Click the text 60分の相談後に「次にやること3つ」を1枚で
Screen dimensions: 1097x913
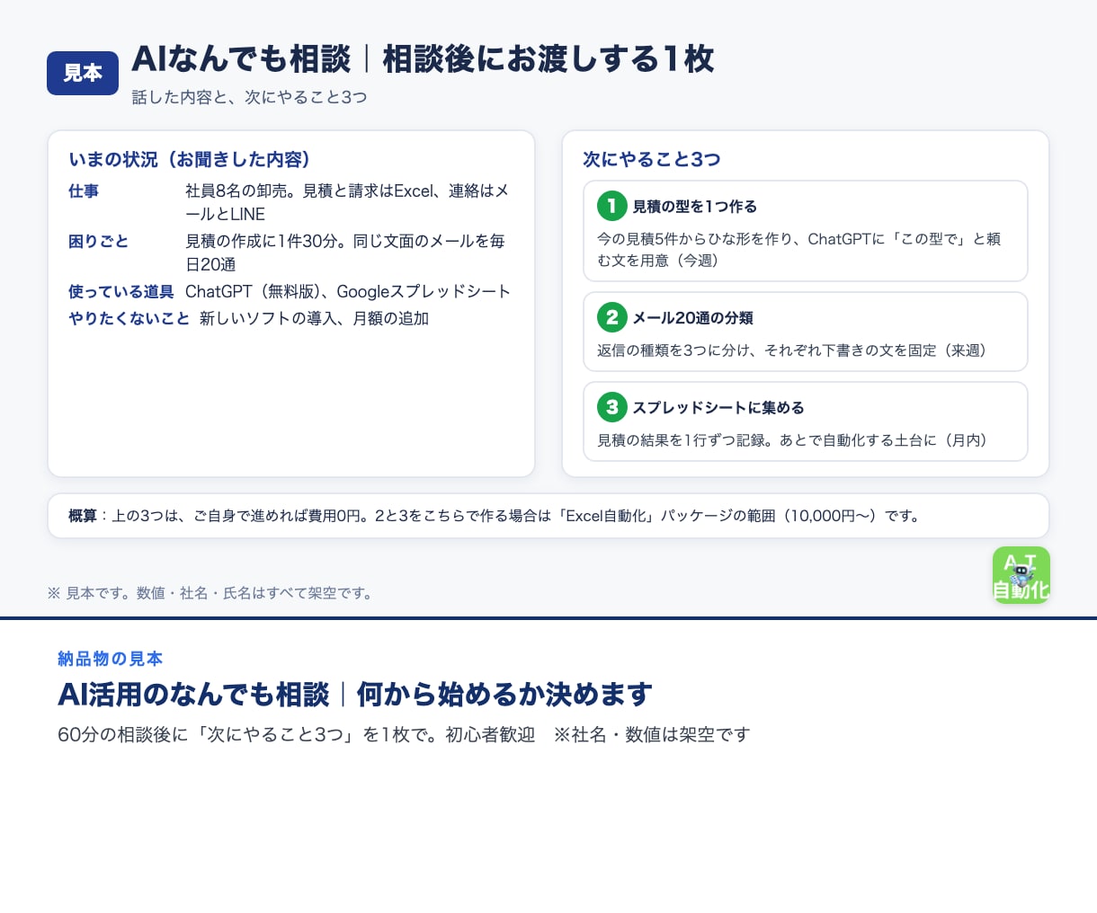(x=242, y=734)
